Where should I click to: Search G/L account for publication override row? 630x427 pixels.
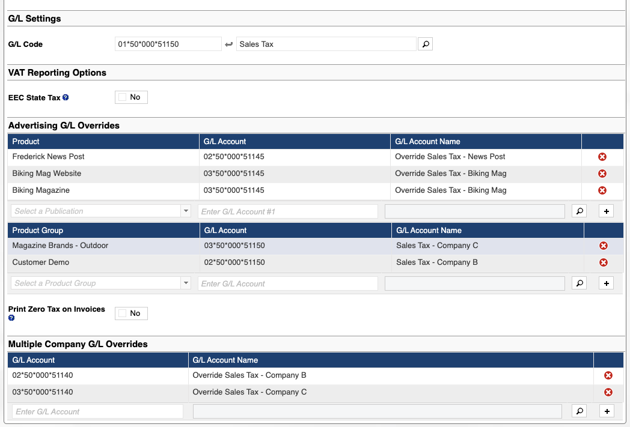[578, 211]
